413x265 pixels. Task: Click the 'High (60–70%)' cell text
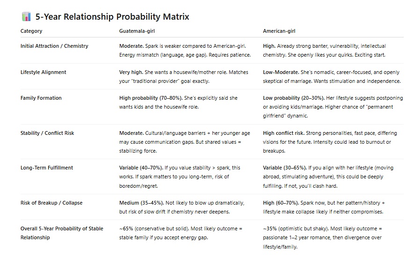tap(281, 203)
